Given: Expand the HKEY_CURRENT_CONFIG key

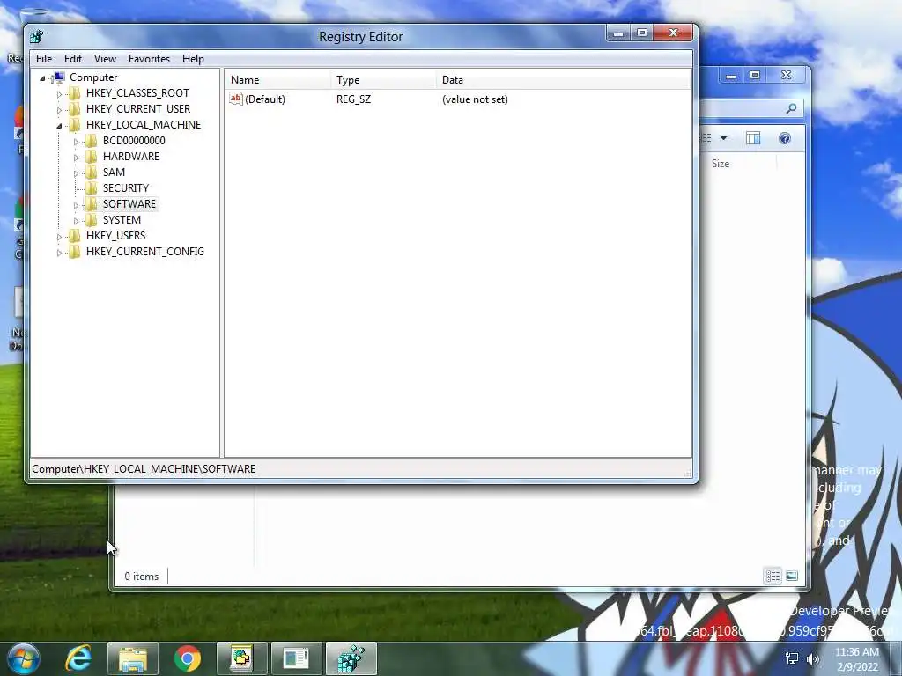Looking at the screenshot, I should click(59, 253).
